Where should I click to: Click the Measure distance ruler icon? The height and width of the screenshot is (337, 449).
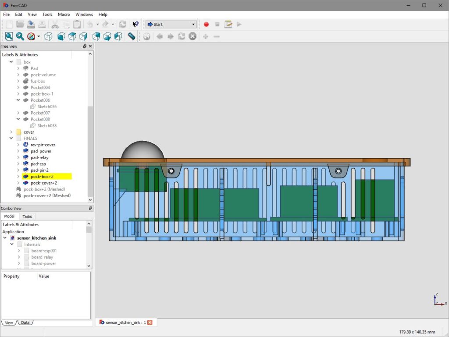[131, 36]
